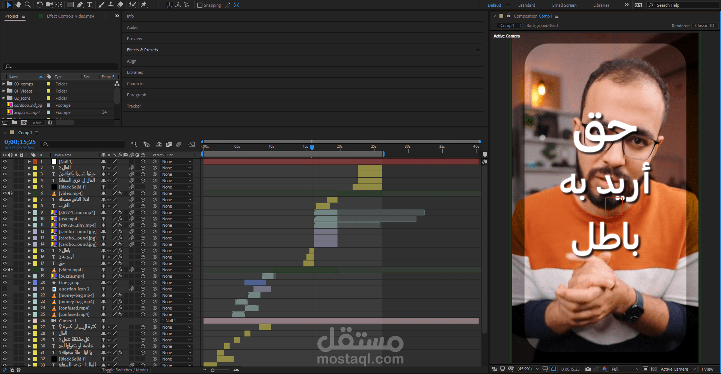Open the Full resolution dropdown

pyautogui.click(x=625, y=369)
